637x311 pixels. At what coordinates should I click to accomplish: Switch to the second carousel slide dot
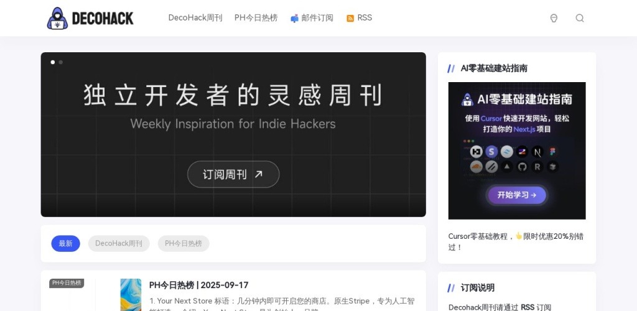click(x=61, y=62)
